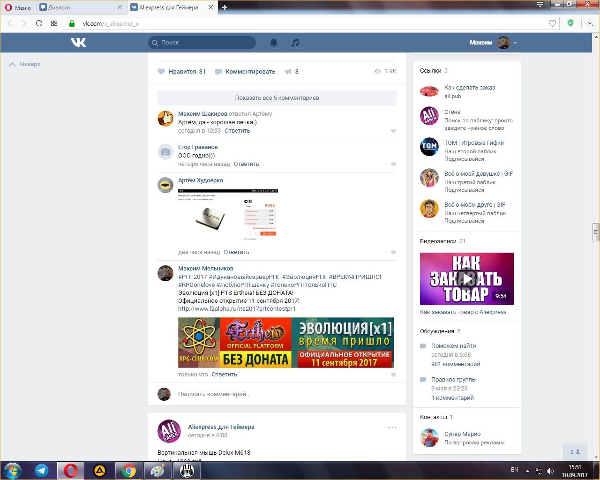Reply to Егор Граванов's comment
This screenshot has width=600, height=480.
(x=247, y=164)
